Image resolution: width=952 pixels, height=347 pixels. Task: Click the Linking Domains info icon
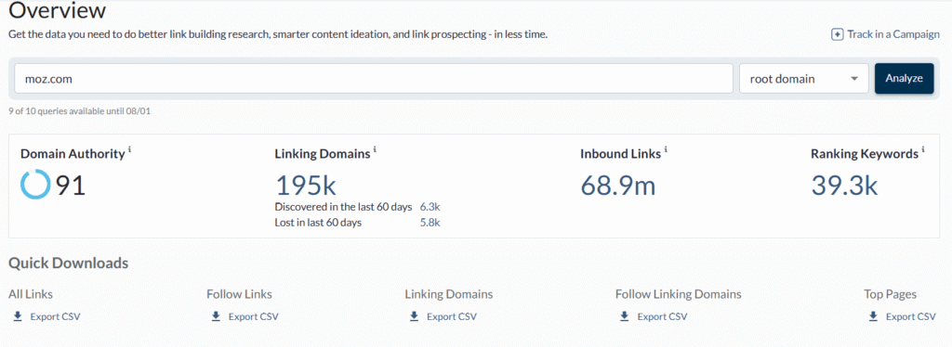375,149
